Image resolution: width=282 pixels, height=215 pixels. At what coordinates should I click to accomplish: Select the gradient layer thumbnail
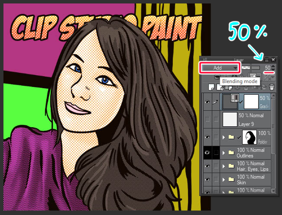230,102
